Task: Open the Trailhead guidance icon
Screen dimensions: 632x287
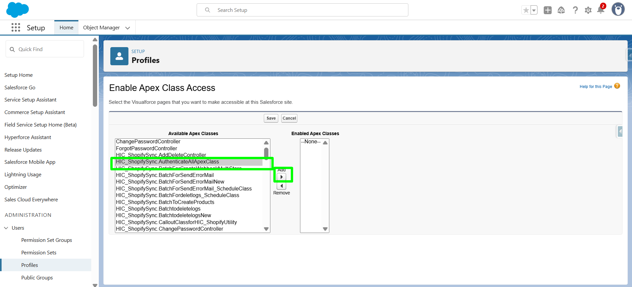Action: click(x=561, y=10)
